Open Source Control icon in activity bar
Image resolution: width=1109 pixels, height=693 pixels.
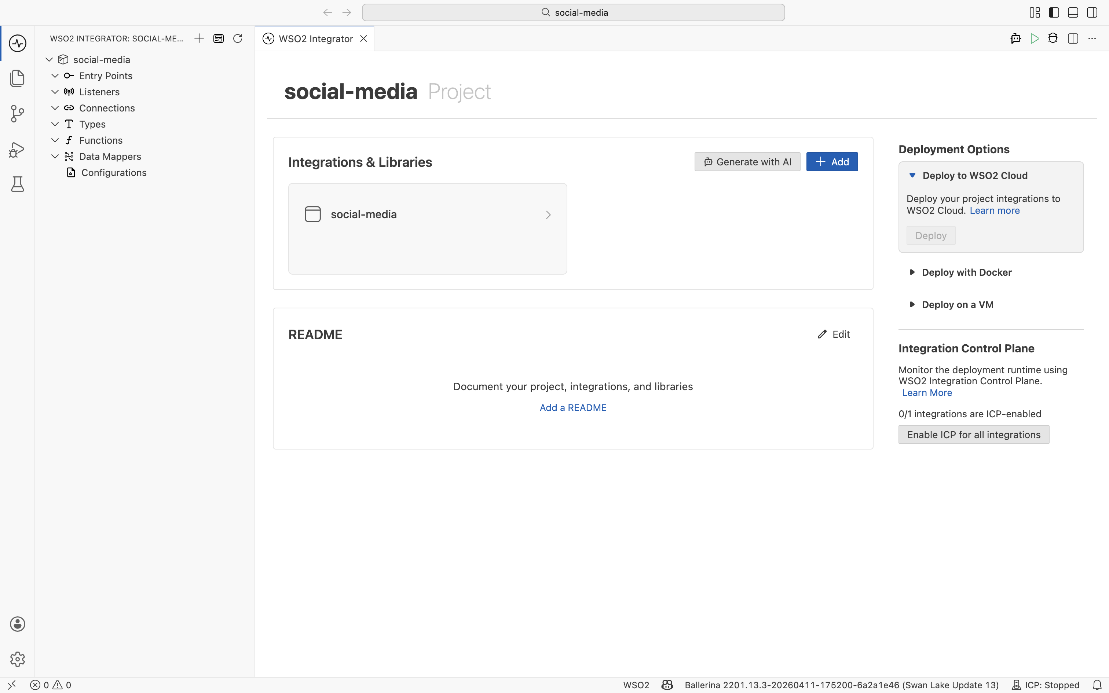click(x=17, y=114)
